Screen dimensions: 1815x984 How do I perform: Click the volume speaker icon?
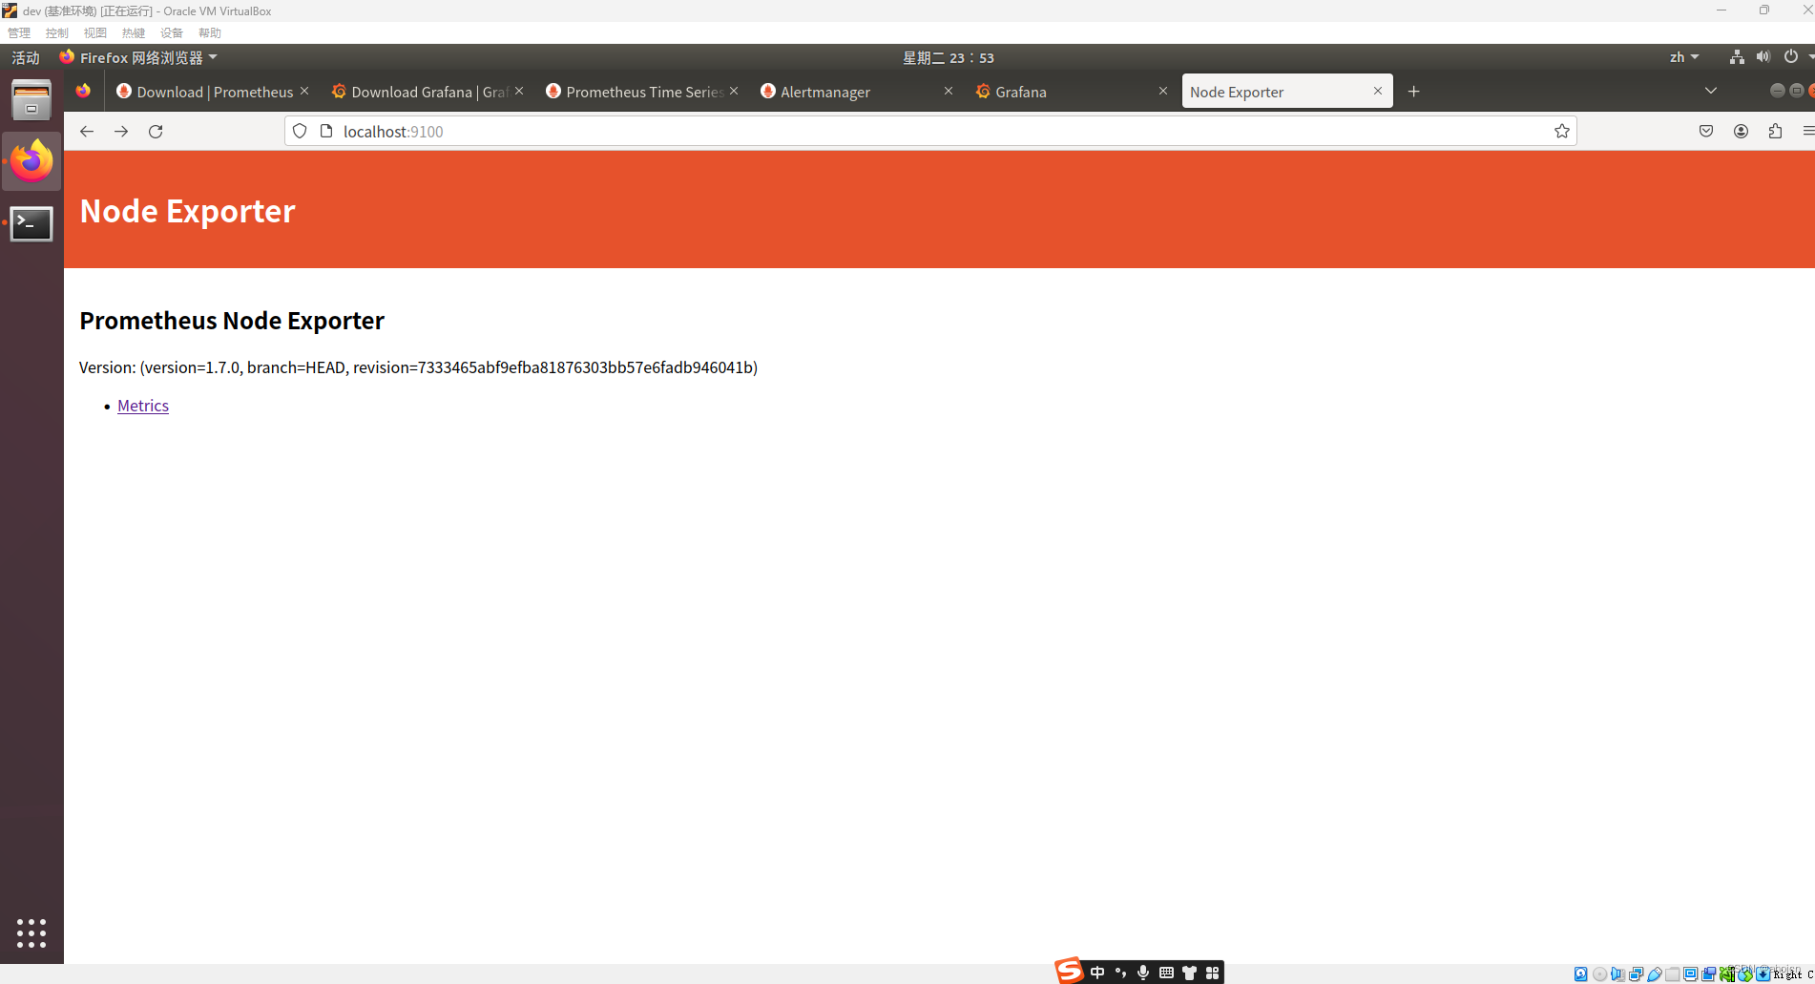click(x=1763, y=57)
